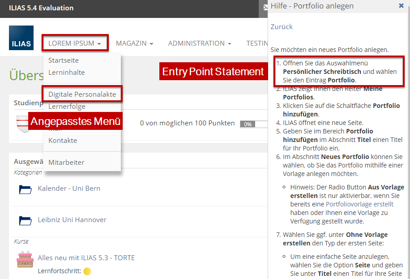Click the ILIAS logo
Screen dimensions: 410x279
tap(21, 38)
